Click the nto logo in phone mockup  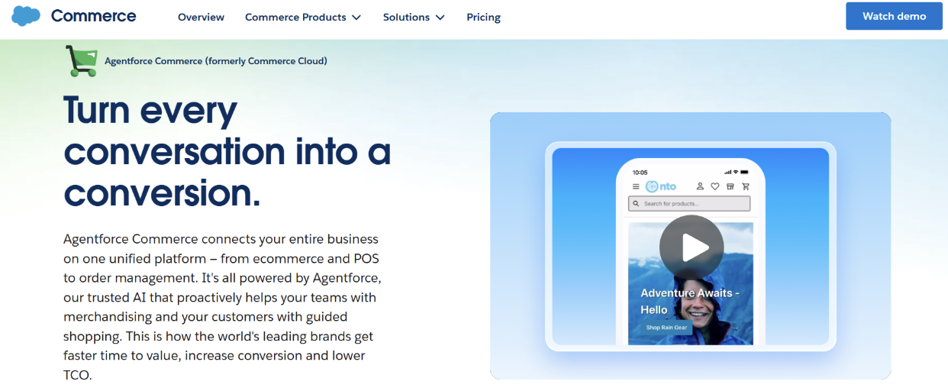661,186
